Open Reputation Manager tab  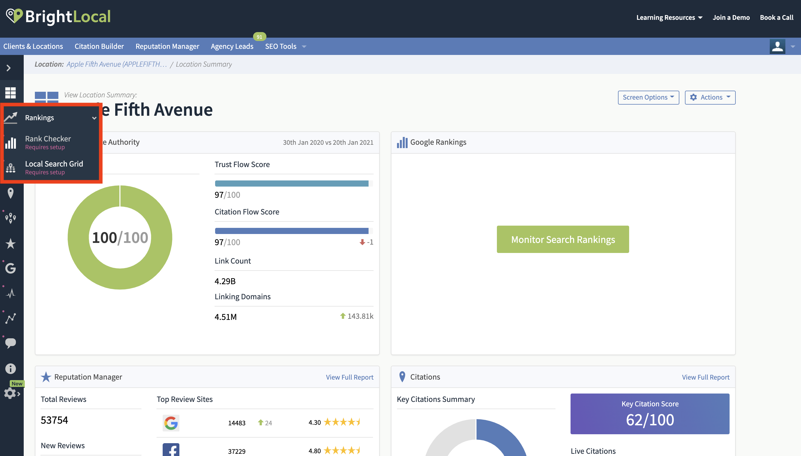click(x=167, y=46)
